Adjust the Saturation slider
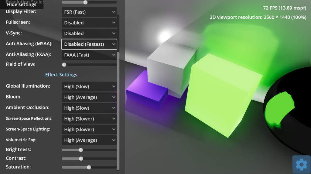This screenshot has height=174, width=311. pos(88,167)
